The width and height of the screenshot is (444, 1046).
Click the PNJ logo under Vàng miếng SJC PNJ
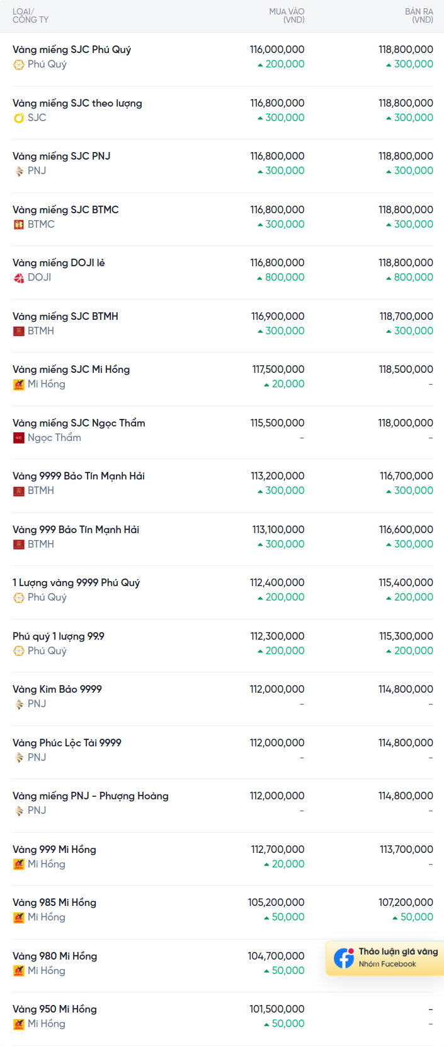click(x=19, y=171)
